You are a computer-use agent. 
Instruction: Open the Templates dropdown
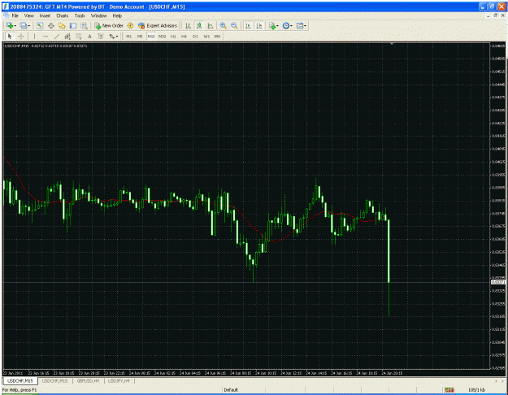[302, 25]
